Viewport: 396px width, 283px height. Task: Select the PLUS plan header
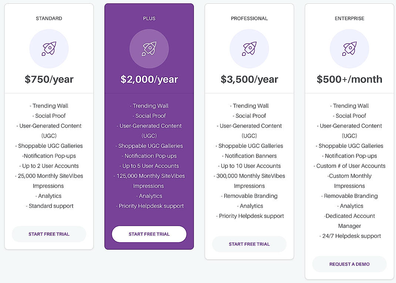149,18
